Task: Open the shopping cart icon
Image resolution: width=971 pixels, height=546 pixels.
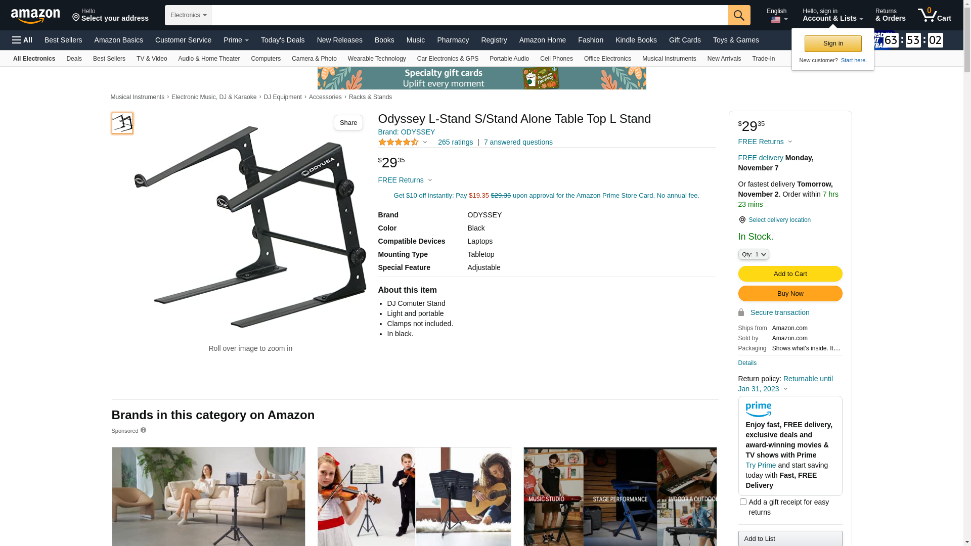Action: tap(935, 15)
